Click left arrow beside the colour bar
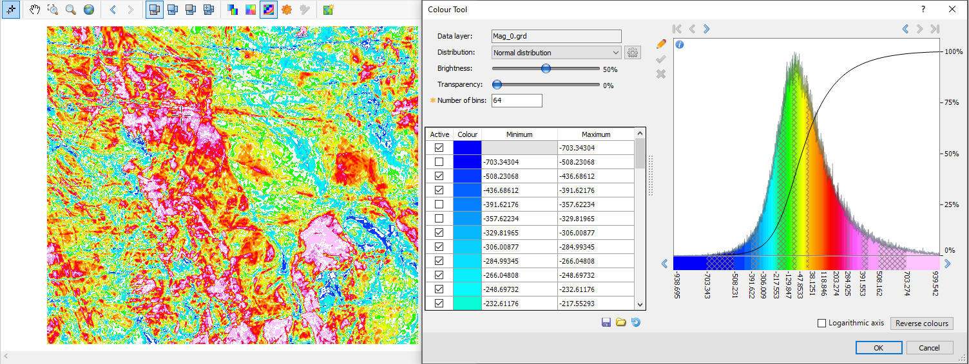Image resolution: width=969 pixels, height=364 pixels. [x=665, y=264]
